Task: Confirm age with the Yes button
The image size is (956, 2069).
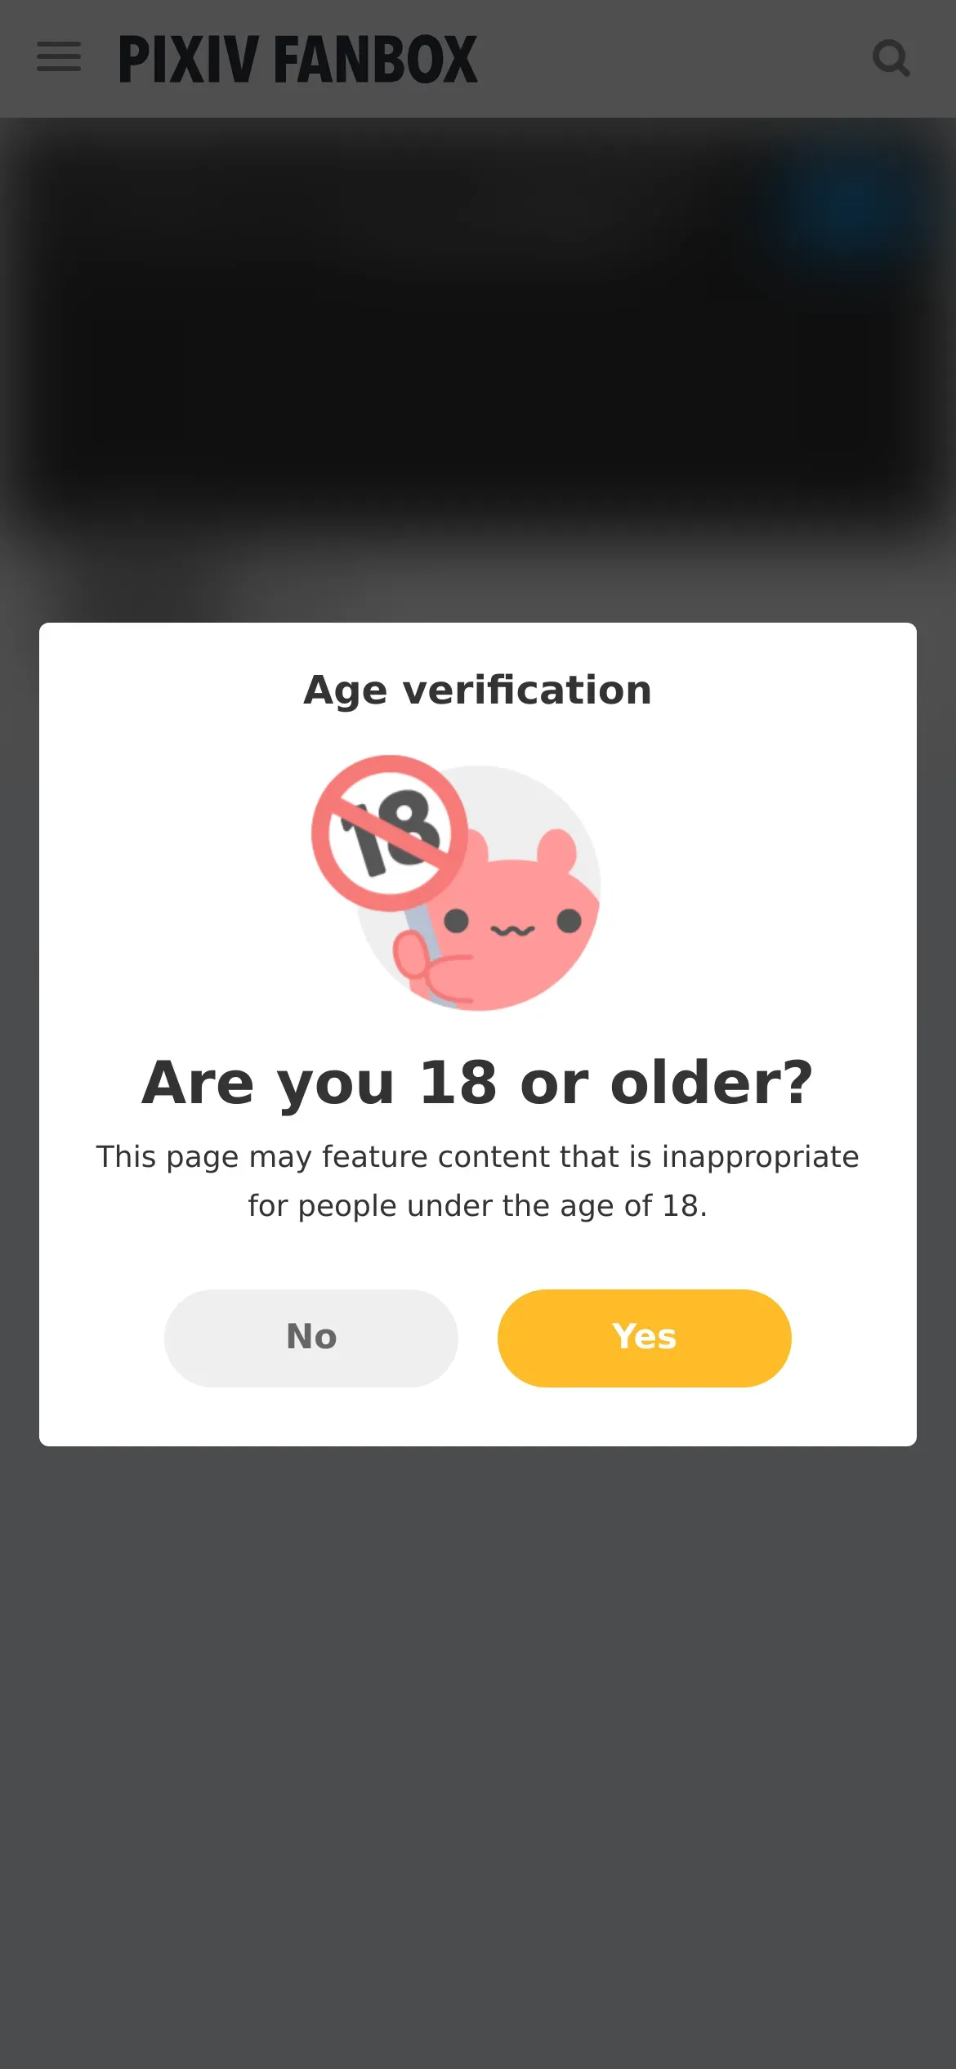Action: coord(644,1338)
